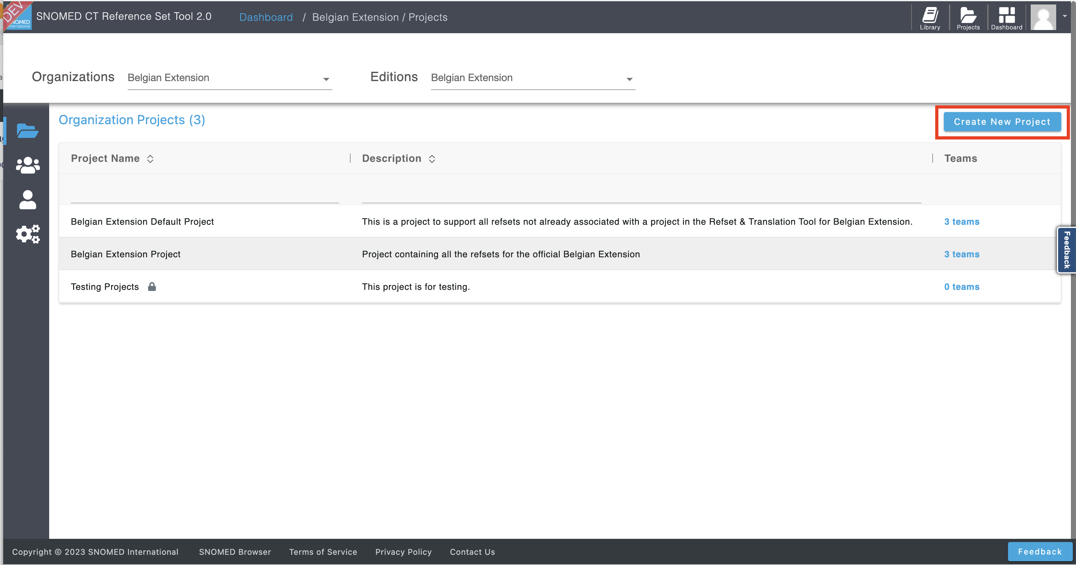Sort by Description column arrows
The height and width of the screenshot is (565, 1076).
[x=432, y=159]
